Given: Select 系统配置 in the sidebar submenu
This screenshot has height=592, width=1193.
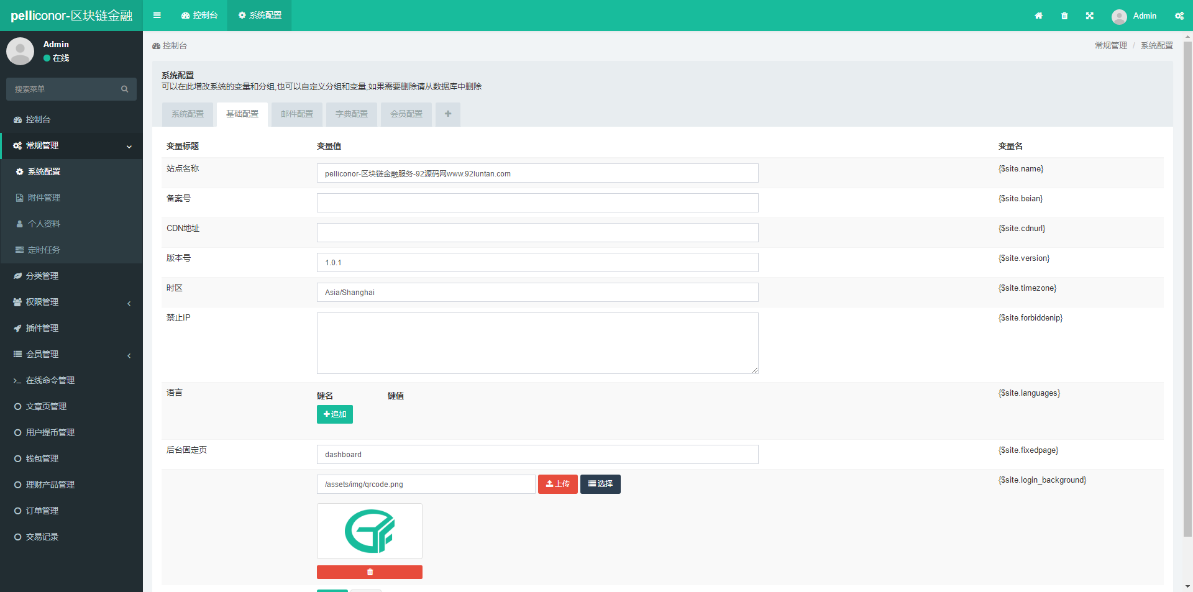Looking at the screenshot, I should (71, 171).
